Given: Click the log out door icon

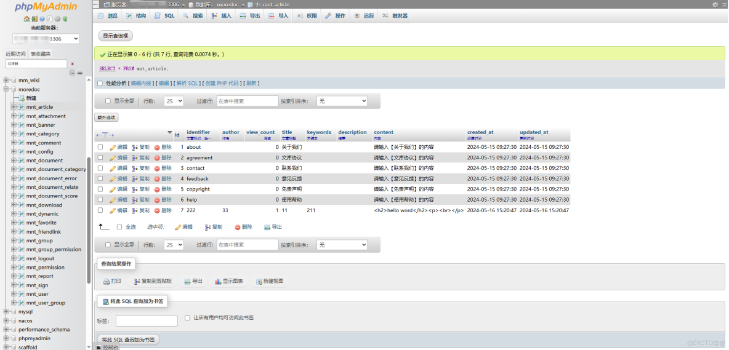Looking at the screenshot, I should tap(34, 19).
